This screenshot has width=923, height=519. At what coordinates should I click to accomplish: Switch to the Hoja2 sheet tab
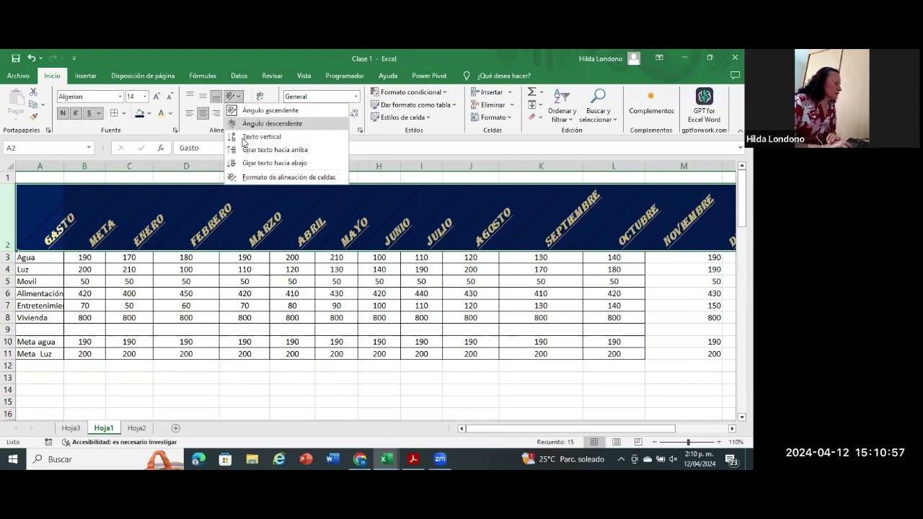pyautogui.click(x=136, y=428)
